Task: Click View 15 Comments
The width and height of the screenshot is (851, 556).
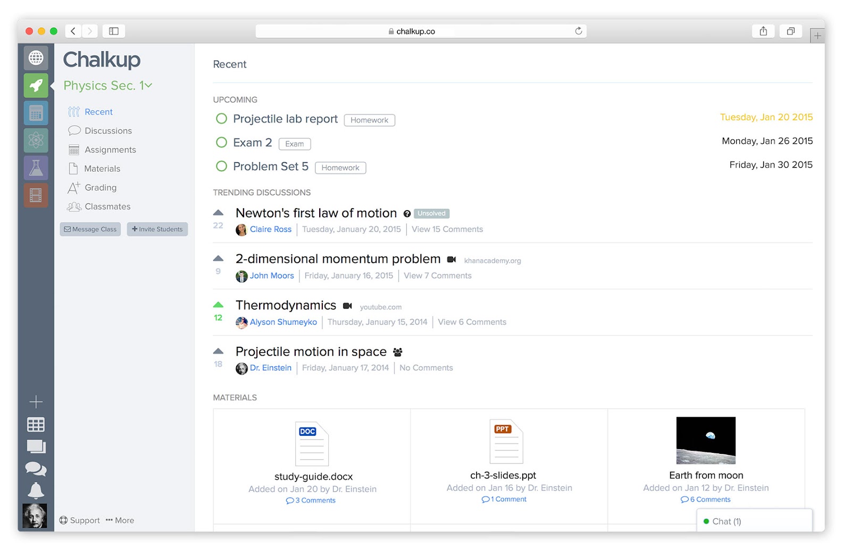Action: [447, 229]
